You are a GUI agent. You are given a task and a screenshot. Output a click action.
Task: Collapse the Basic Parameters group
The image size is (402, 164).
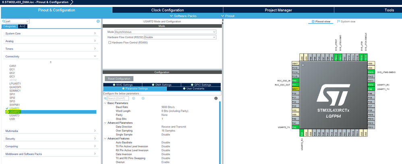pyautogui.click(x=105, y=103)
